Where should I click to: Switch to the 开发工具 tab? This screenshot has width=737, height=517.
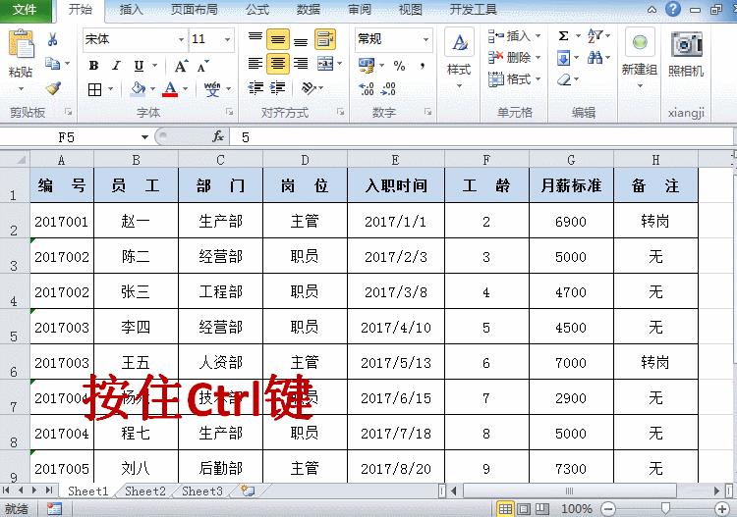(x=474, y=10)
